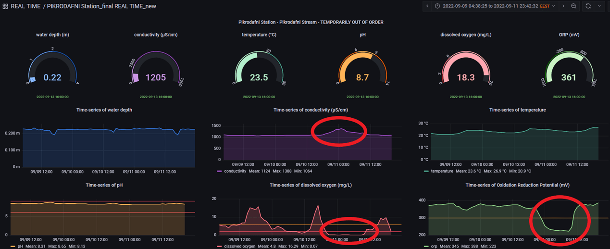Toggle the temperature legend series
The width and height of the screenshot is (610, 249).
pos(442,171)
